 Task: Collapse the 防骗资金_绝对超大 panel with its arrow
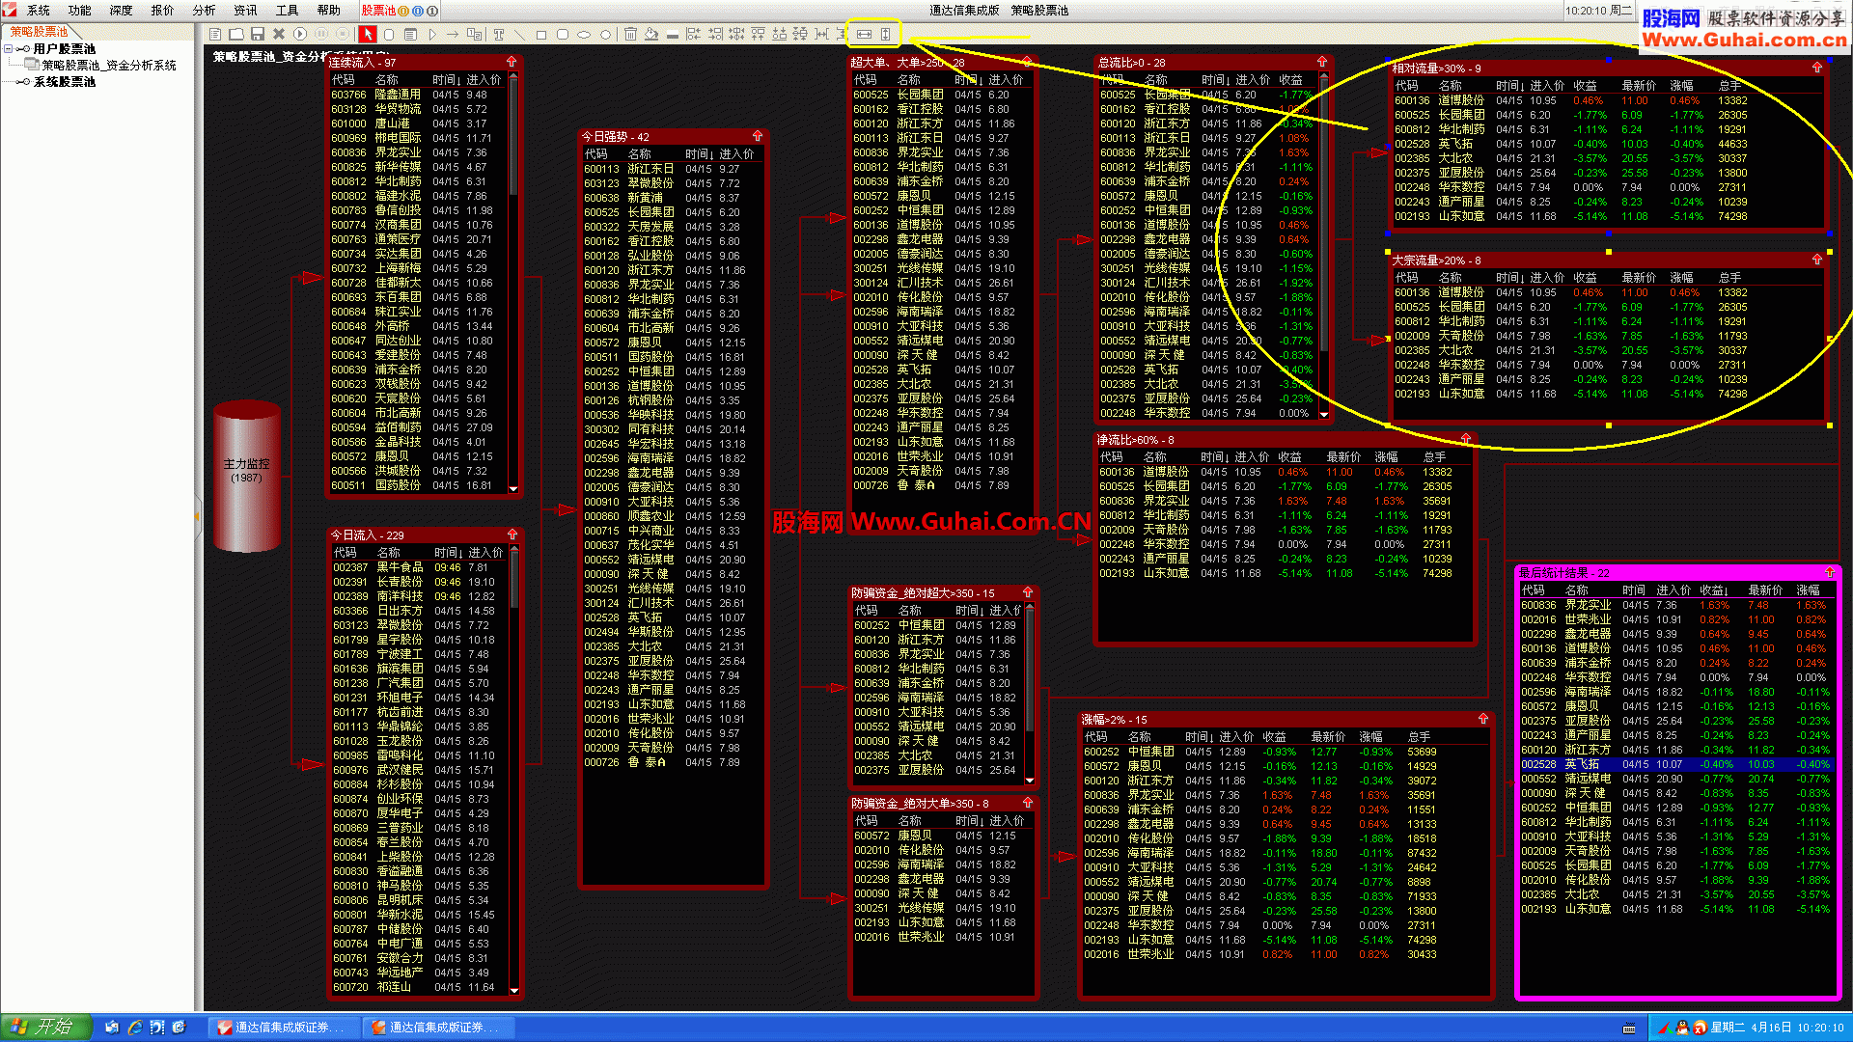[1028, 592]
